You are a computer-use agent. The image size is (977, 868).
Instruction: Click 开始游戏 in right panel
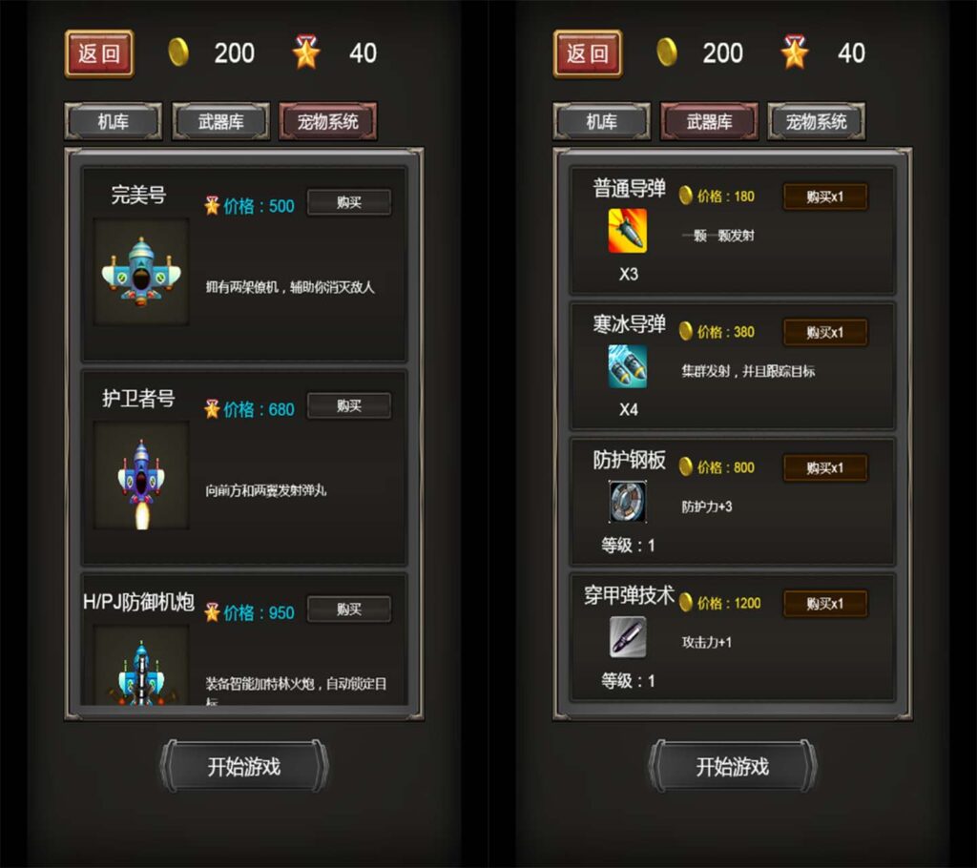click(x=732, y=766)
